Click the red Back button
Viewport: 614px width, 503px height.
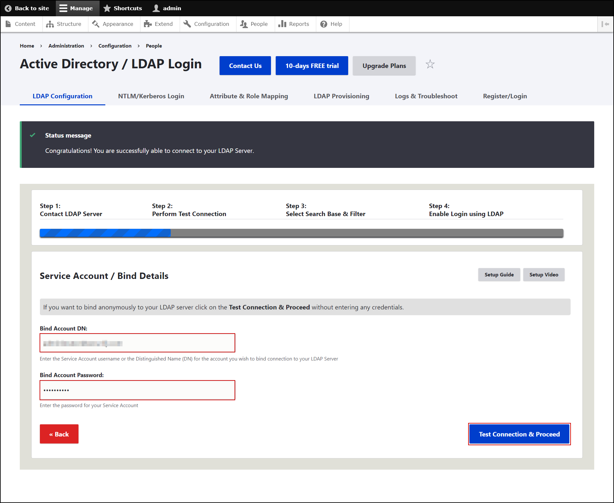pyautogui.click(x=59, y=434)
